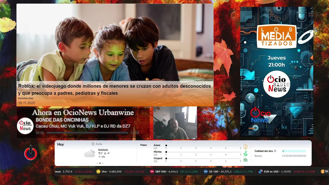Click the air quality index bar
The image size is (329, 185).
coord(294,151)
